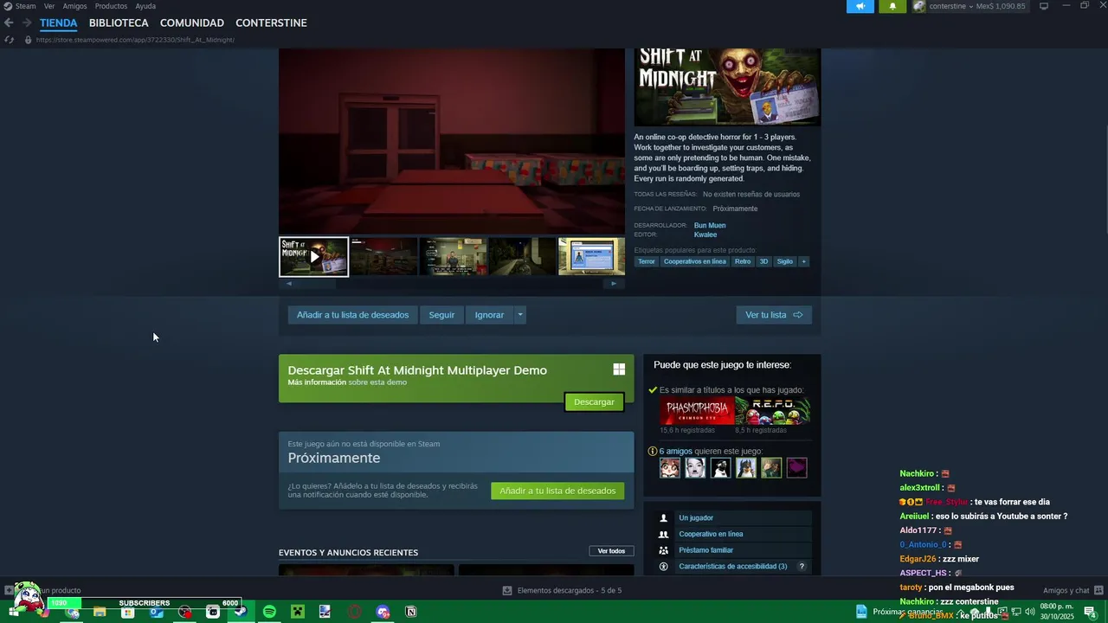Select the fourth dark hallway thumbnail
Viewport: 1108px width, 623px height.
(523, 257)
